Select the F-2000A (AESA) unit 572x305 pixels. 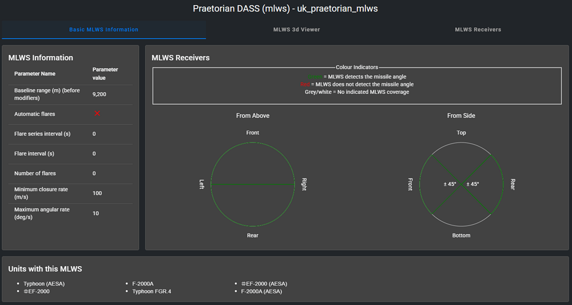[x=259, y=291]
